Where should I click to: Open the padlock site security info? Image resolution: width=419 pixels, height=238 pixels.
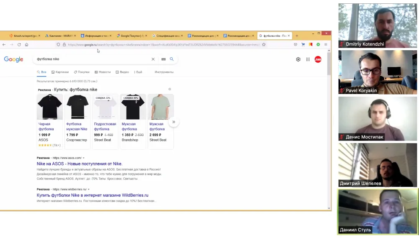click(x=64, y=45)
